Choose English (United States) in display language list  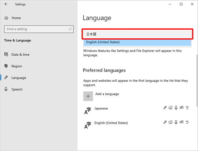(x=137, y=42)
